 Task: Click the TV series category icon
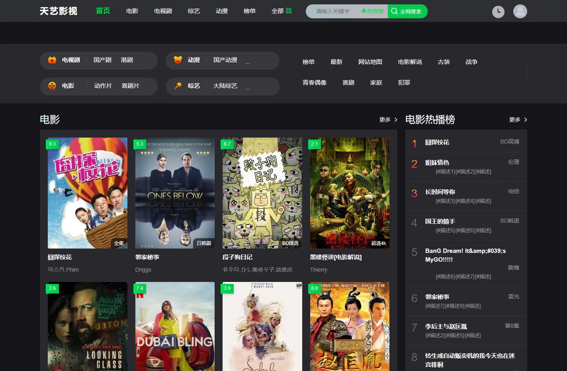[52, 60]
